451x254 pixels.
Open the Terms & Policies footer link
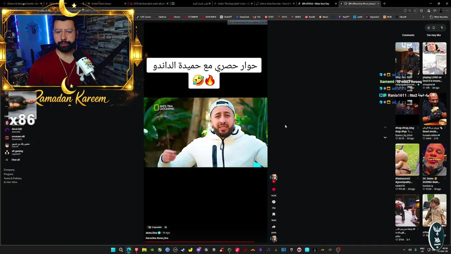13,179
